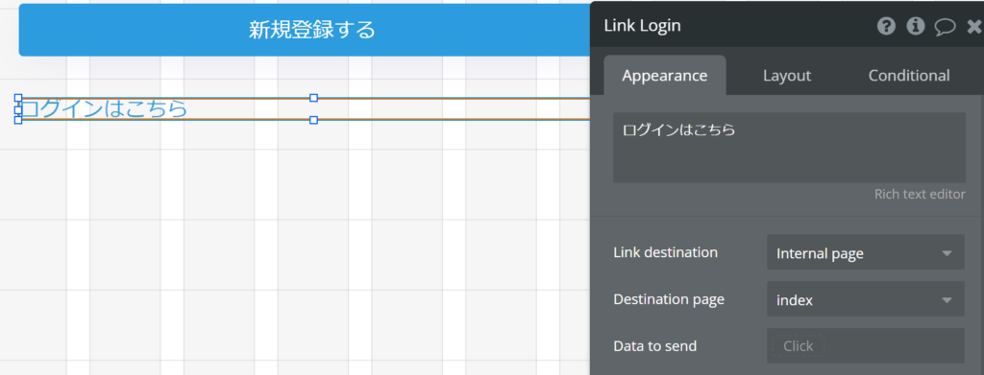984x375 pixels.
Task: Open the Conditional tab
Action: [909, 76]
